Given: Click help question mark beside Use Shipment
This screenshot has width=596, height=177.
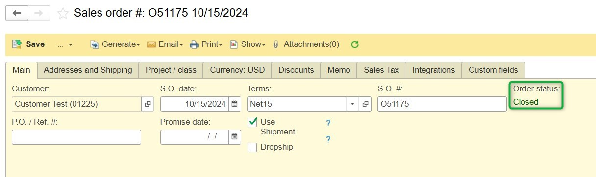Looking at the screenshot, I should [x=328, y=123].
